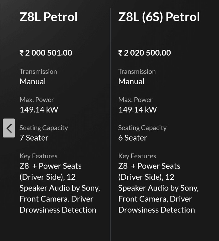The height and width of the screenshot is (241, 219).
Task: Click Transmission label under Z8L Petrol
Action: tap(38, 72)
